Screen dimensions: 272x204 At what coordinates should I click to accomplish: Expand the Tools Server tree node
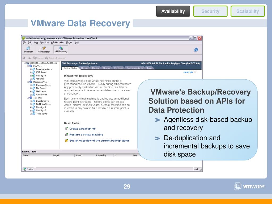pos(31,114)
